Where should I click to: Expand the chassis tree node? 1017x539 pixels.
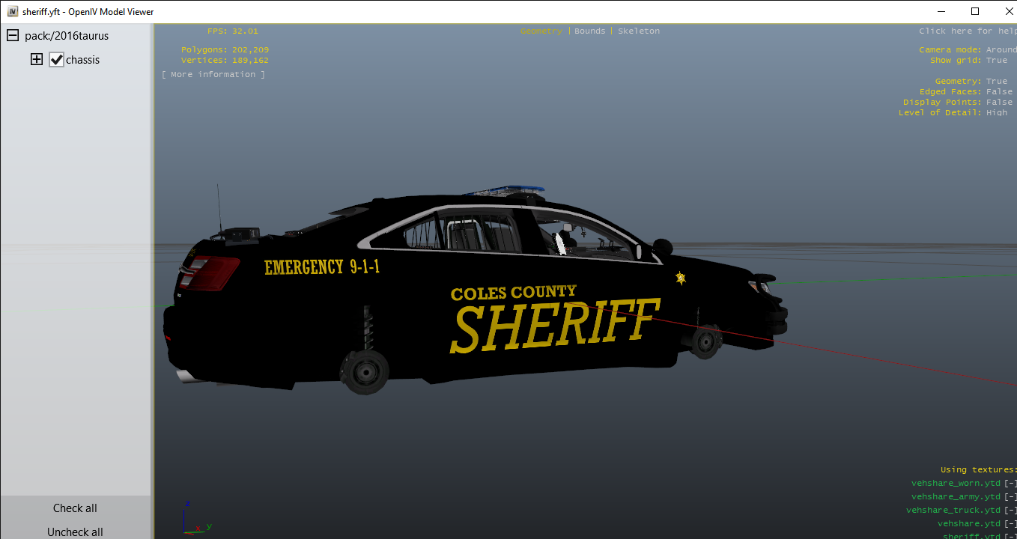(x=37, y=60)
